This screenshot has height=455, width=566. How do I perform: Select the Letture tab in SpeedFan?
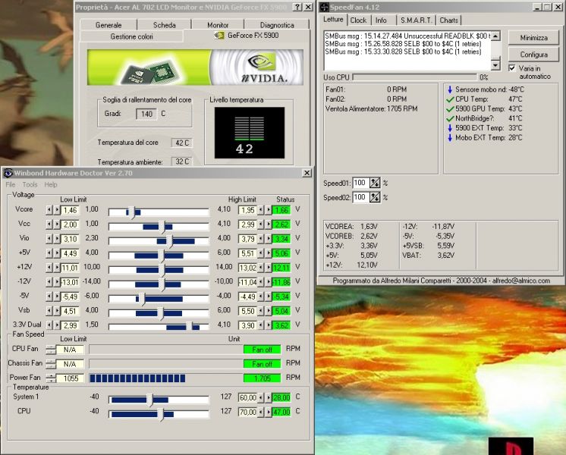(333, 20)
